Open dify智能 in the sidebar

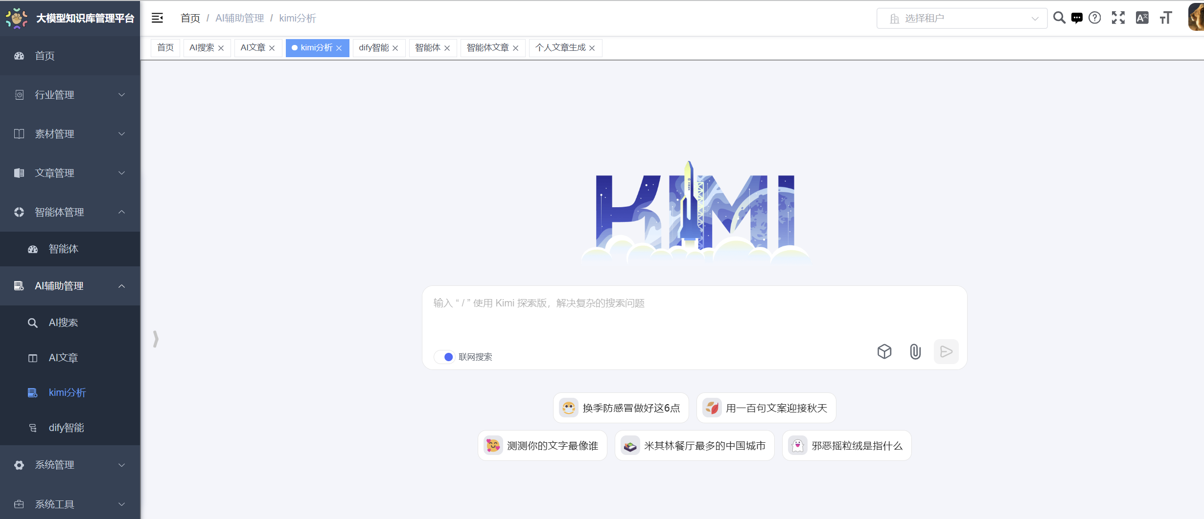(70, 428)
